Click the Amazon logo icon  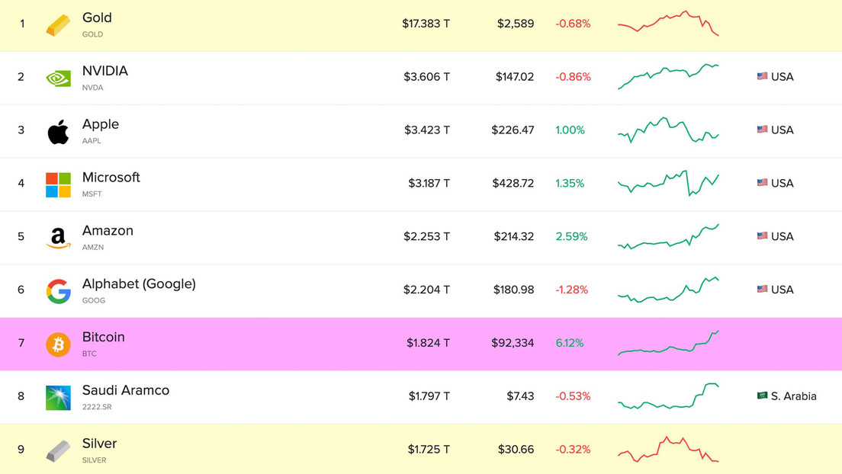58,238
